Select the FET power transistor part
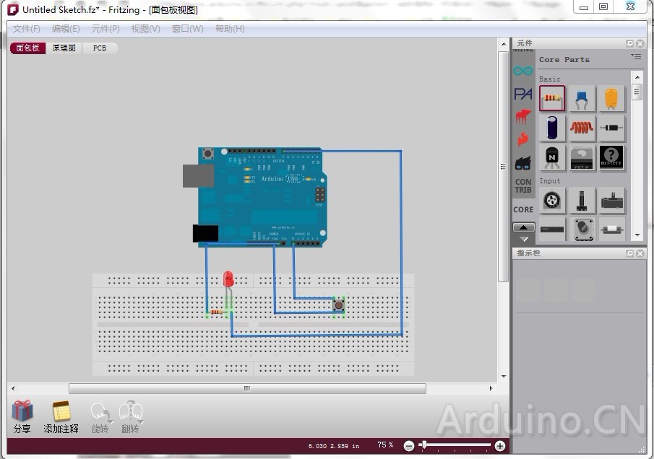The height and width of the screenshot is (459, 654). 582,157
